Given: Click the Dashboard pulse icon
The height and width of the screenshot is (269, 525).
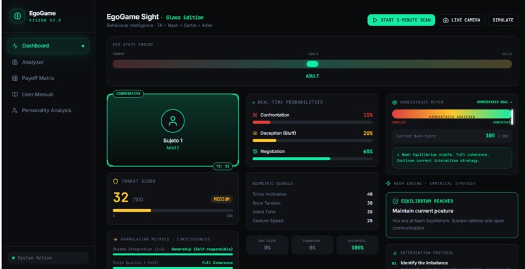Looking at the screenshot, I should tap(15, 46).
